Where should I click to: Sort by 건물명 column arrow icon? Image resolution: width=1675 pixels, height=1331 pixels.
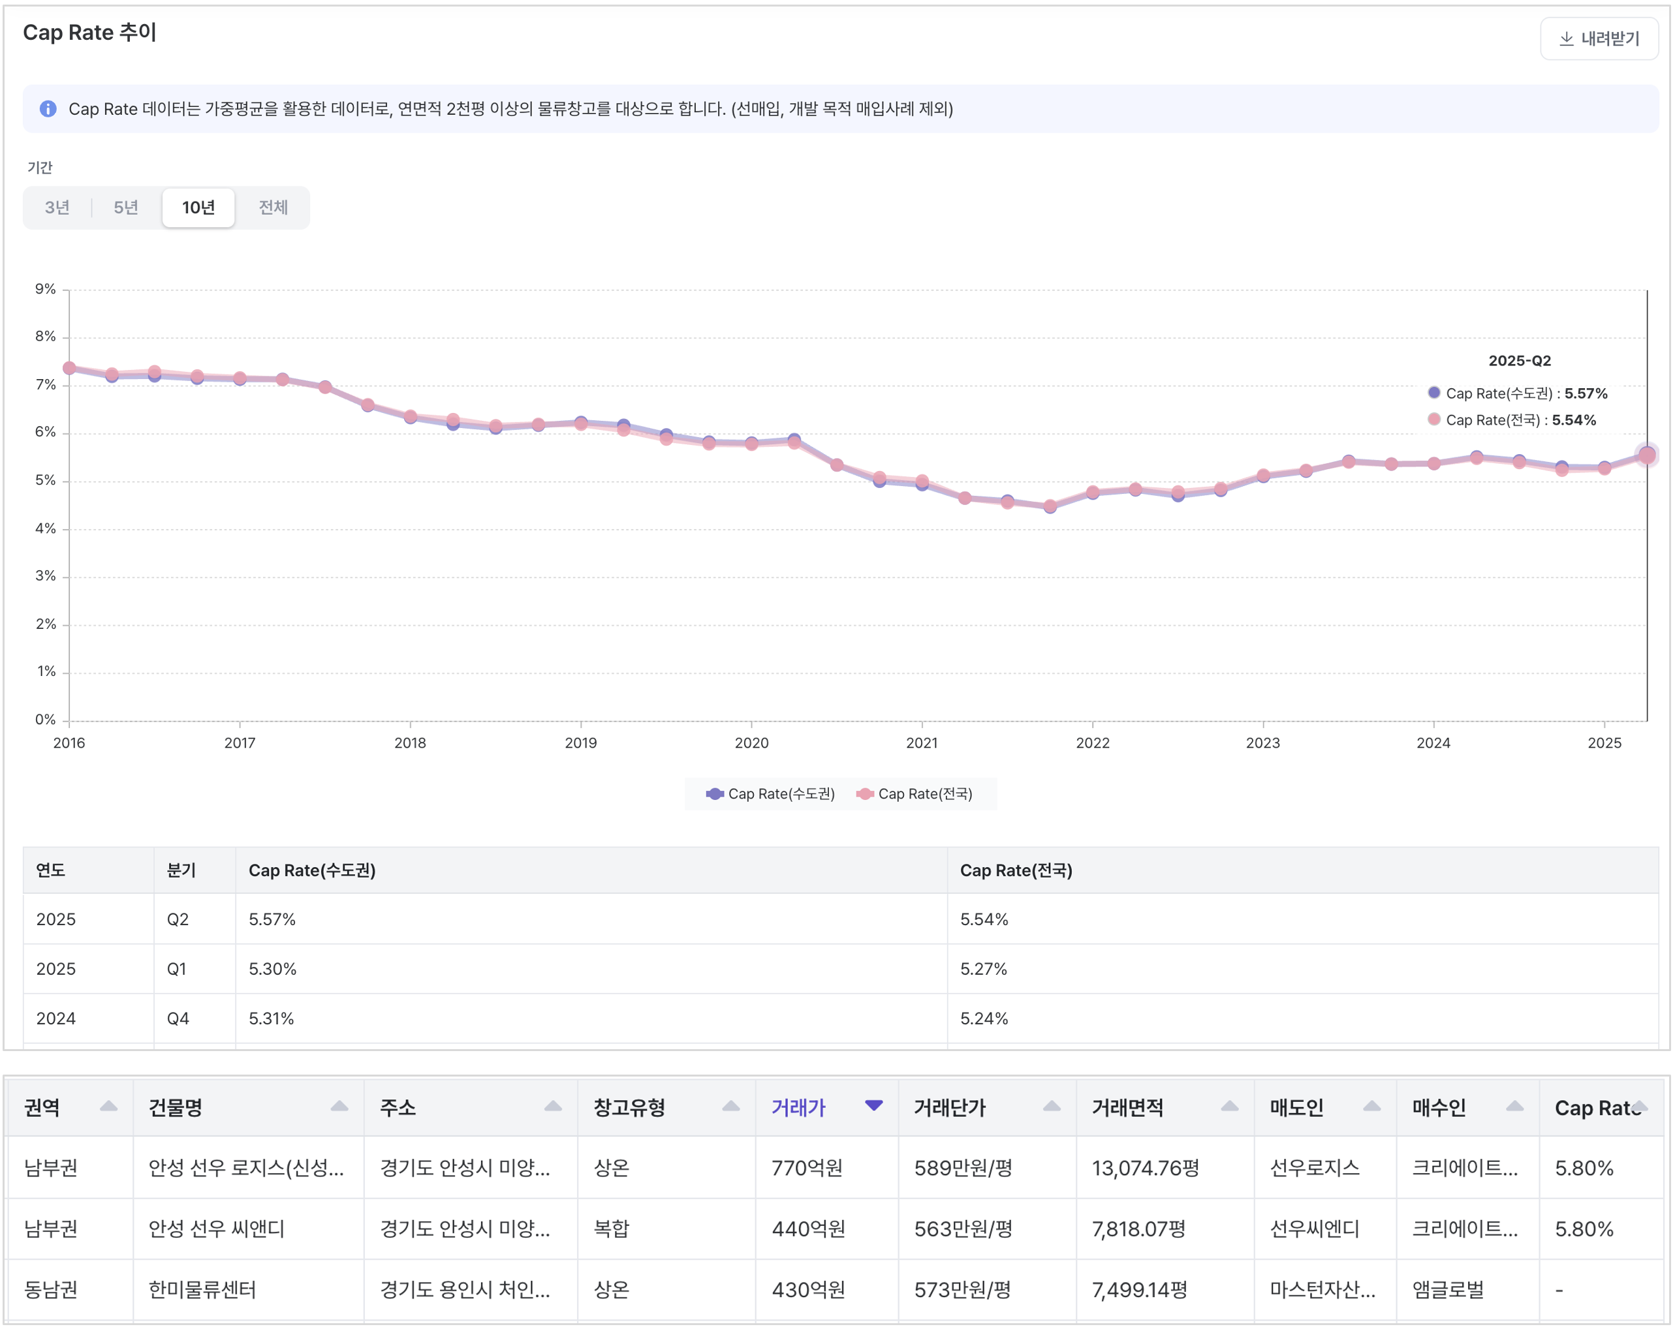339,1106
